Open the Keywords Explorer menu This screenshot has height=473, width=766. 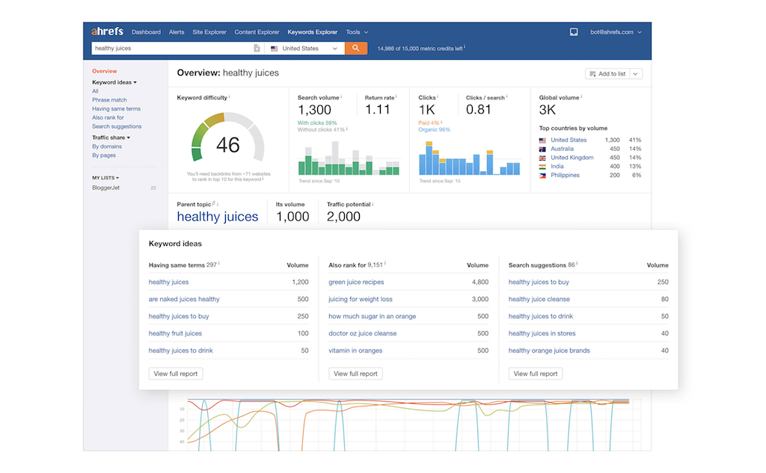pyautogui.click(x=313, y=31)
